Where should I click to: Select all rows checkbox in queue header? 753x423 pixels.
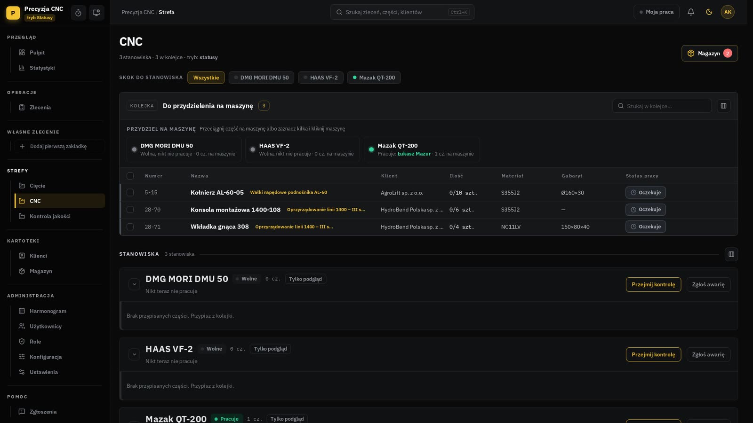coord(130,176)
